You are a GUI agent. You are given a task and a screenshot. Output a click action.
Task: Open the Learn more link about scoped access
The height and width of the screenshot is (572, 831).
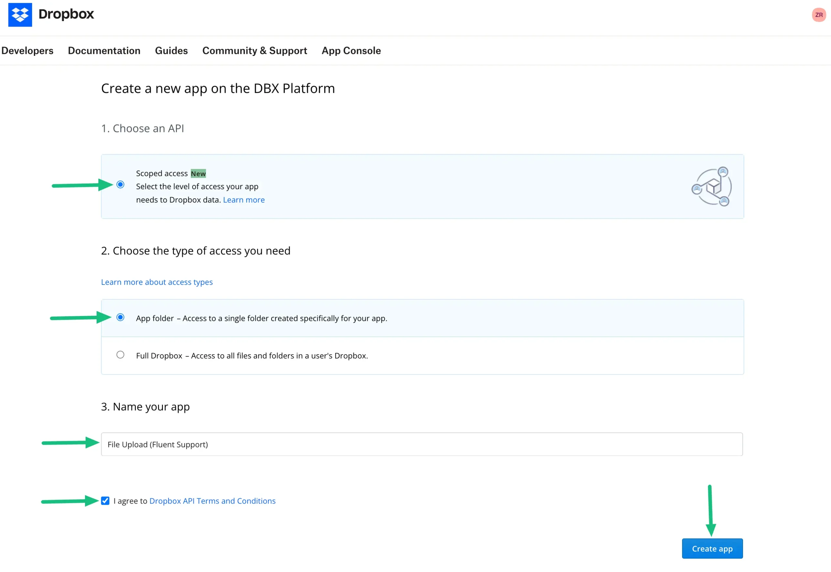point(244,200)
